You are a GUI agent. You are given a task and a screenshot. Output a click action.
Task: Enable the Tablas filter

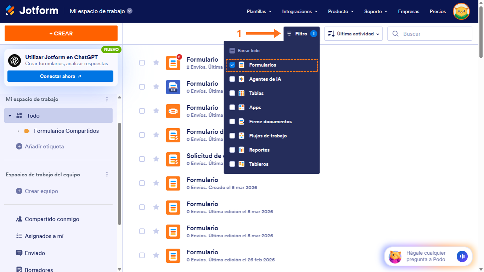232,93
